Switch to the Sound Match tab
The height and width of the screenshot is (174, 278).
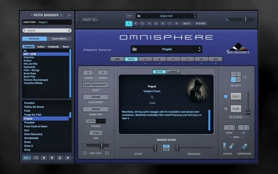[x=59, y=39]
